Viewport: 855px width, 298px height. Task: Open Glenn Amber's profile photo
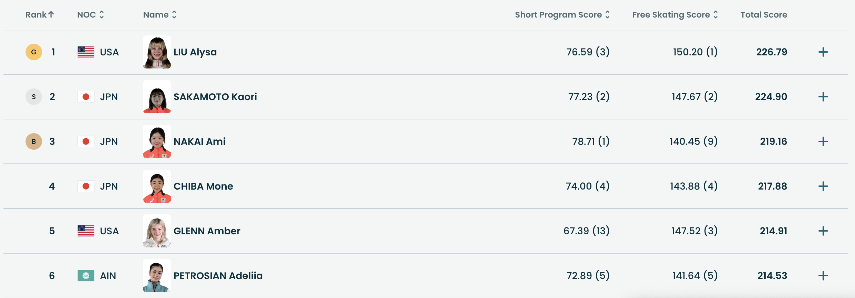(x=157, y=231)
